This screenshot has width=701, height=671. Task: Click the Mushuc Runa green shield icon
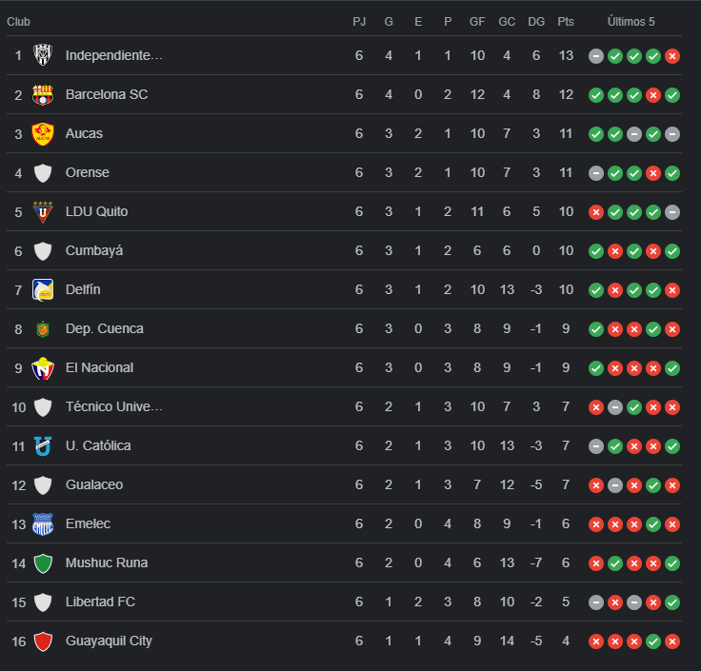pyautogui.click(x=43, y=562)
